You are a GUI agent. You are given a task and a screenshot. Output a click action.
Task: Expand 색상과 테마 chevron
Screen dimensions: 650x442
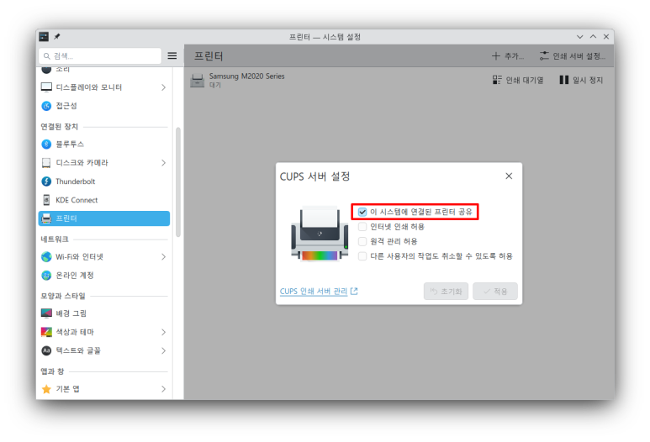[x=163, y=332]
